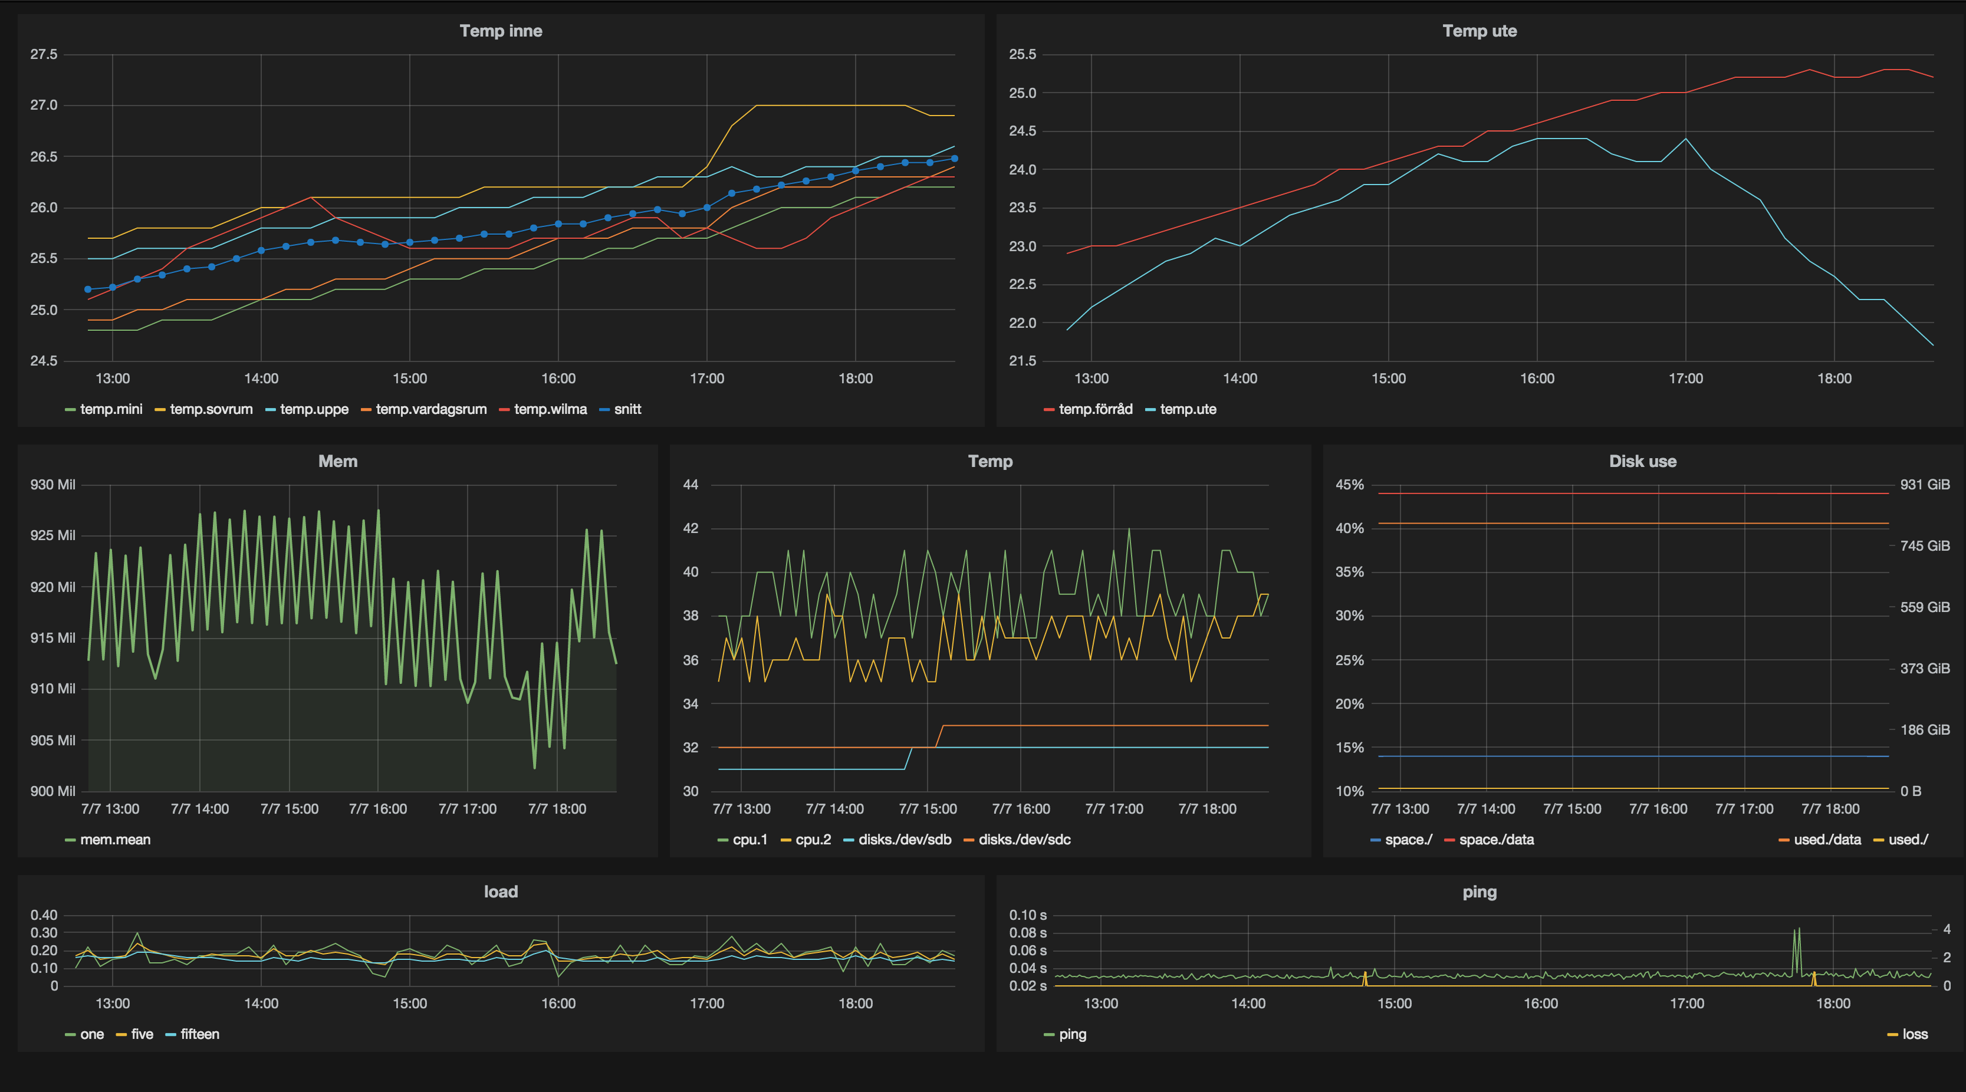
Task: Toggle disks./dev/sdc legend entry
Action: point(1024,840)
